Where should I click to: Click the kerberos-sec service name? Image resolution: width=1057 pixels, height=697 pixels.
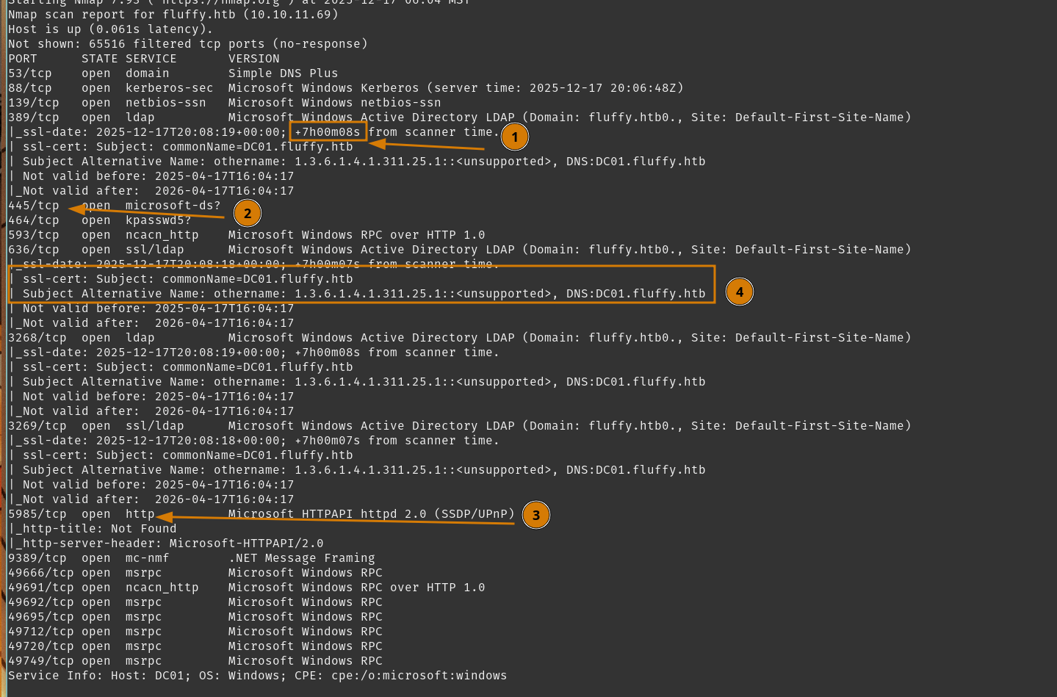point(169,88)
